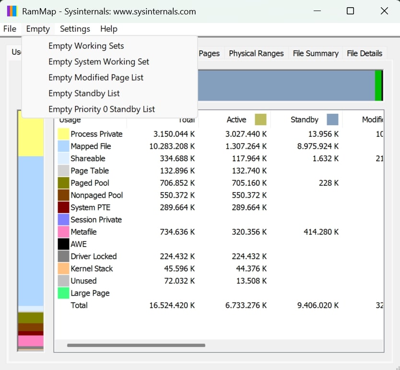Select the Large Page row label

click(90, 293)
